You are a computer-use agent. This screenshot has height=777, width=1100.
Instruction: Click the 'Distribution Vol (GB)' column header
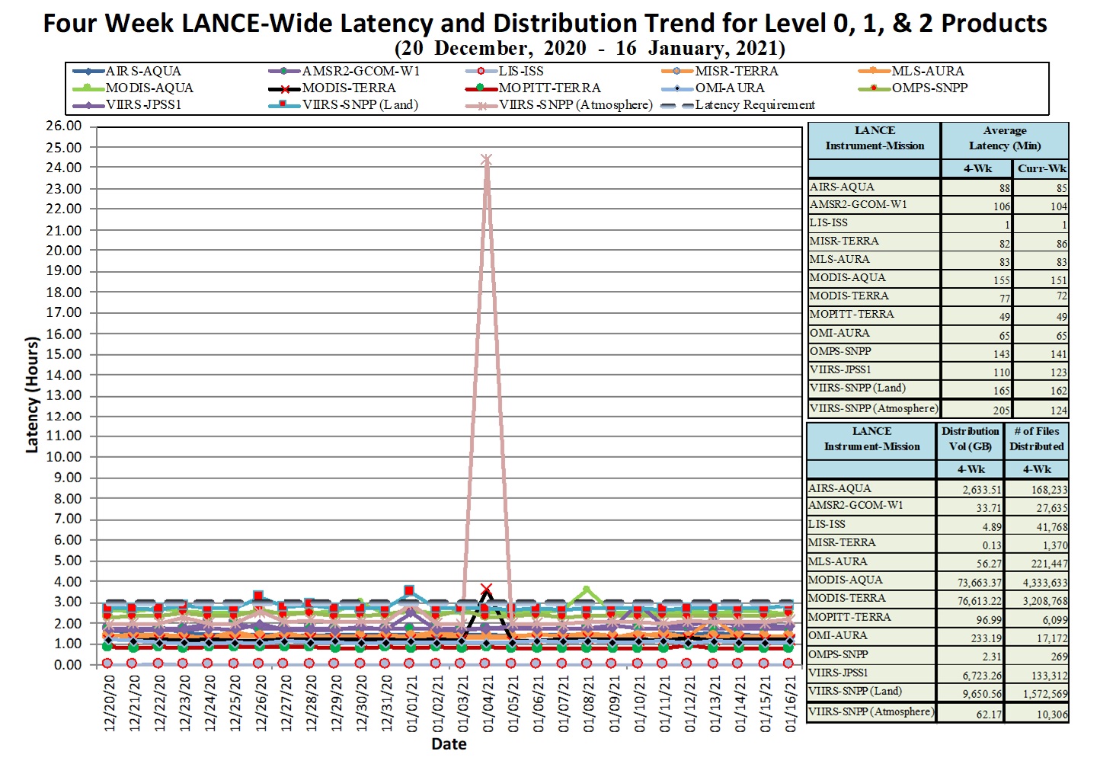click(x=970, y=439)
